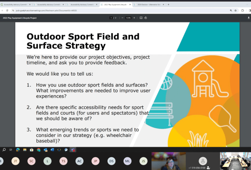
Task: Click the Windows taskbar search icon
Action: click(4, 150)
